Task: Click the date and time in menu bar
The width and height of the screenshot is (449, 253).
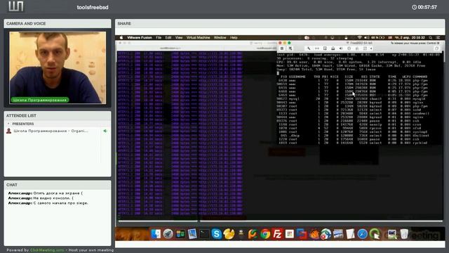Action: point(410,37)
